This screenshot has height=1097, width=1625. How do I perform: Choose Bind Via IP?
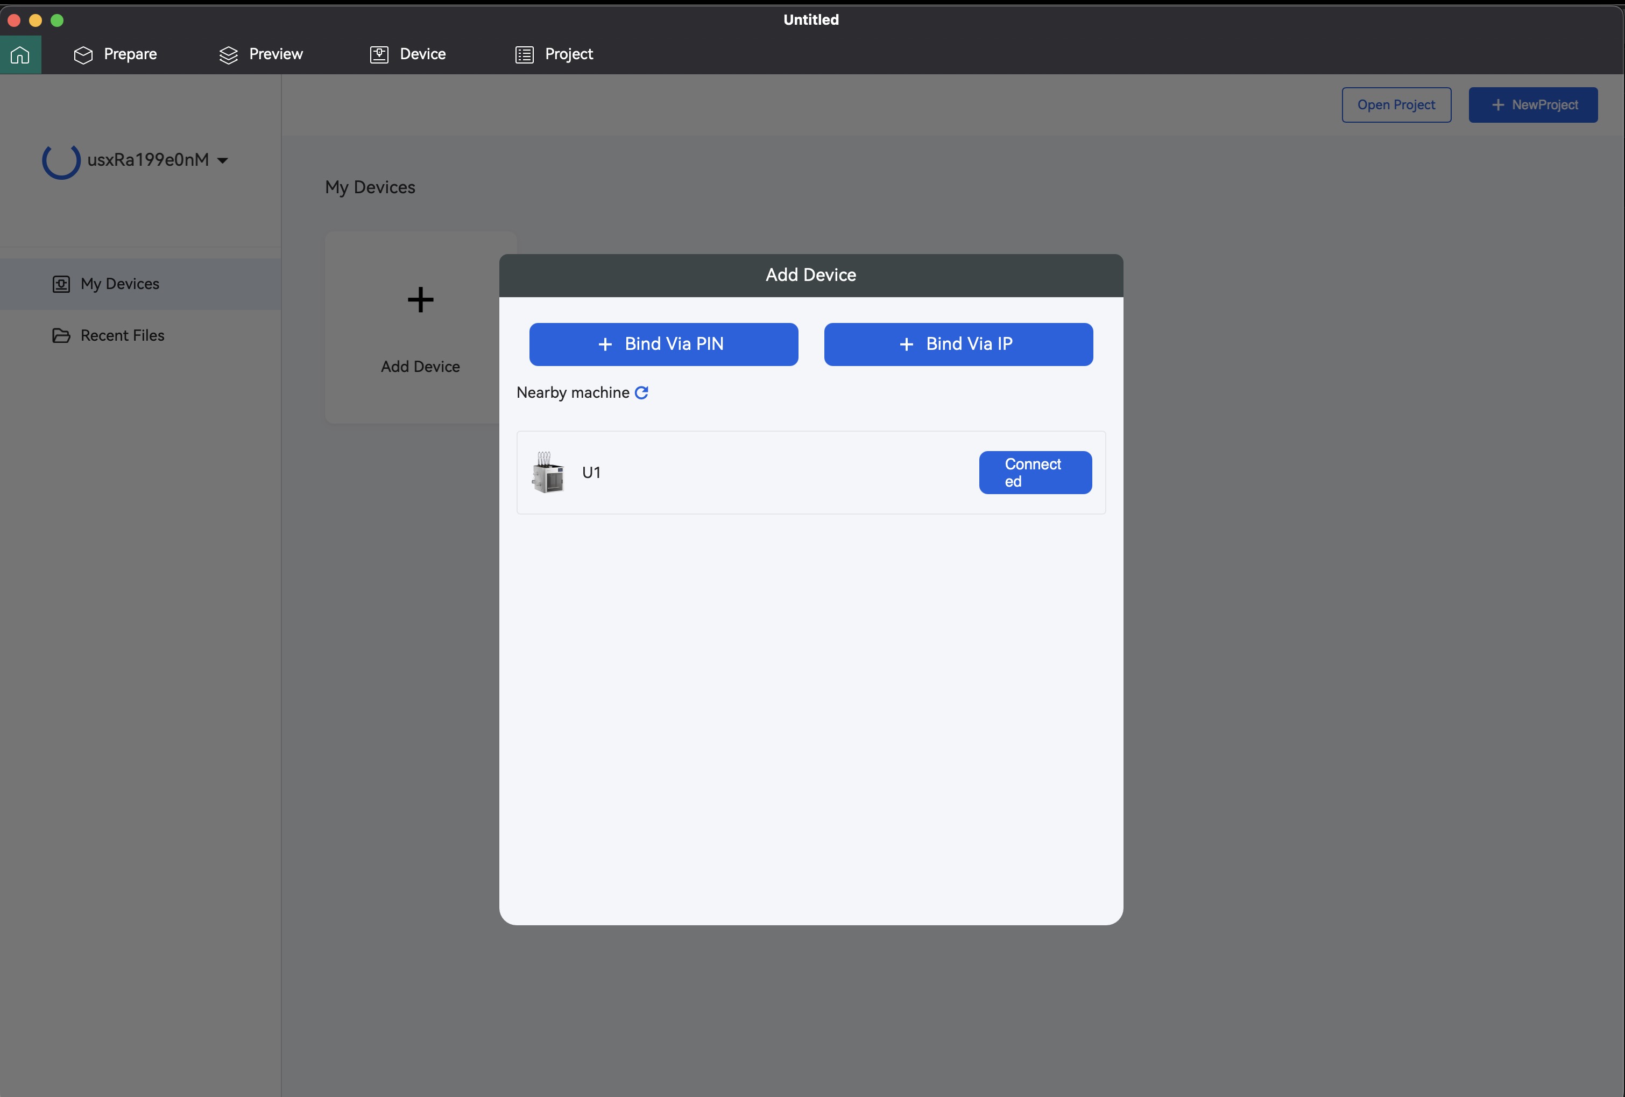959,344
